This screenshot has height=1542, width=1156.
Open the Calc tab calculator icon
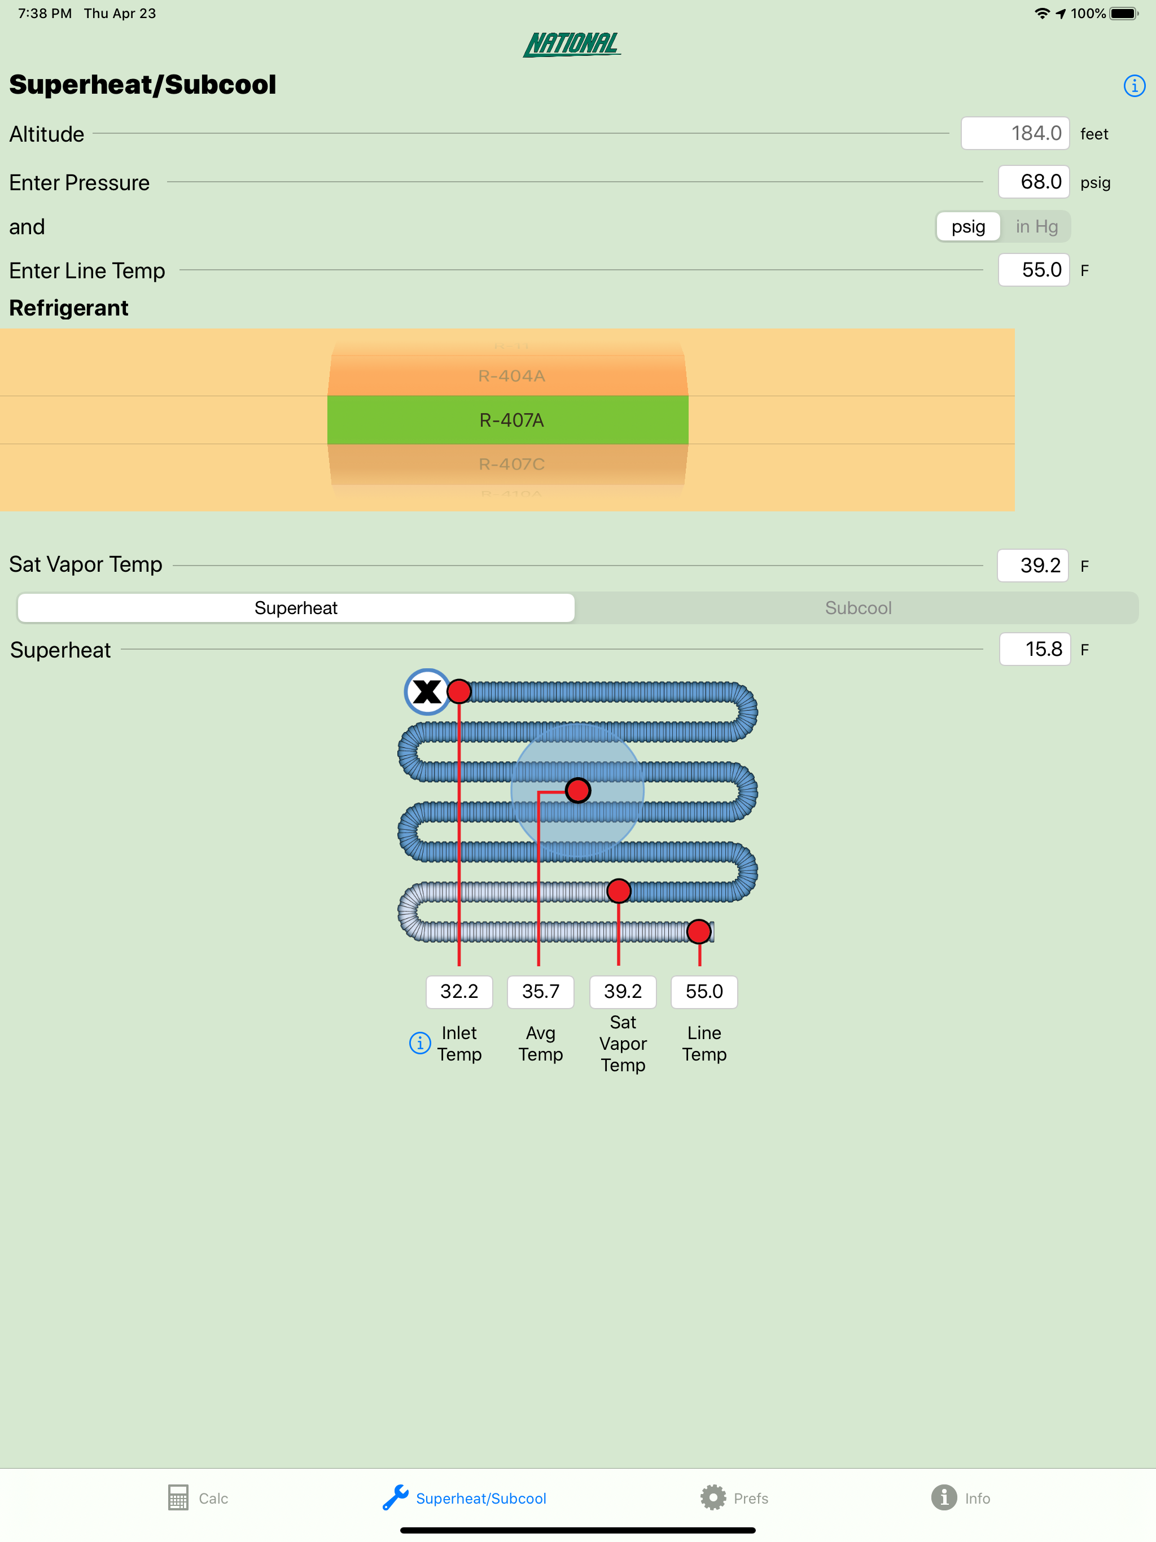point(178,1497)
